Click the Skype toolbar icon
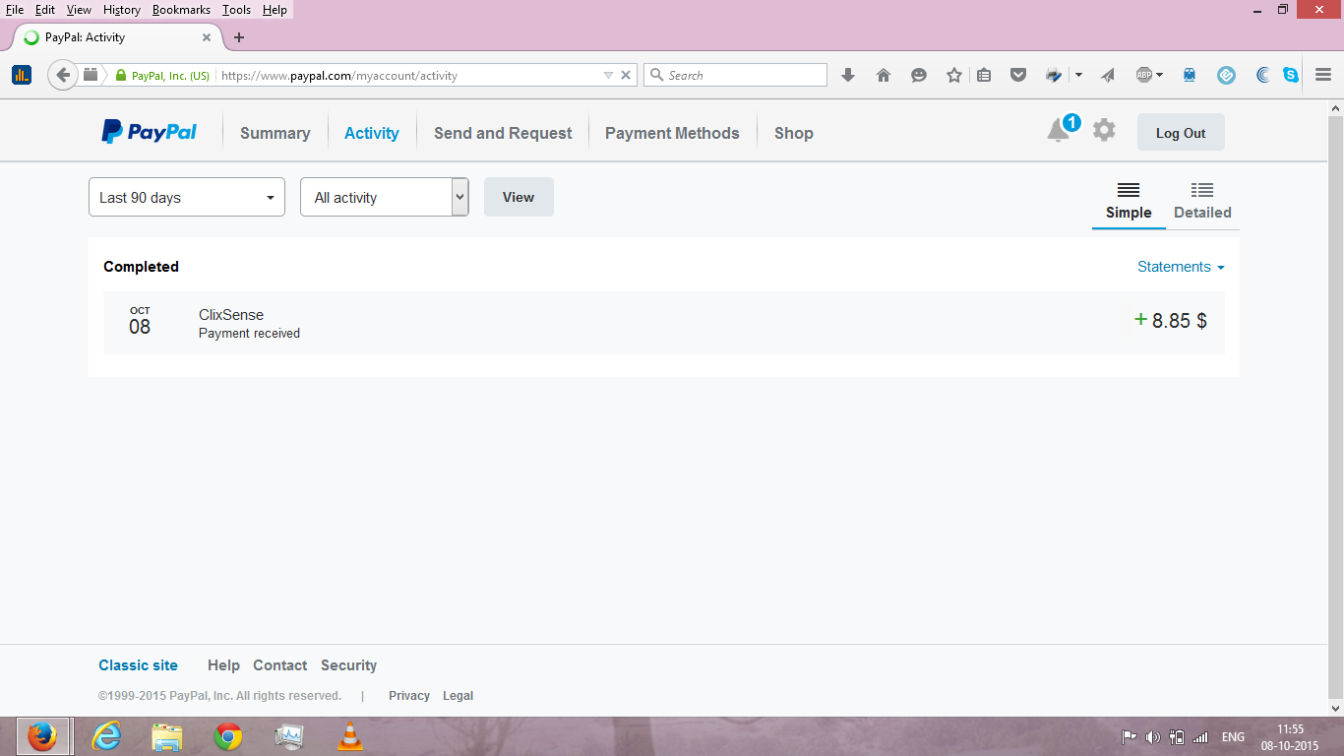 (1291, 75)
